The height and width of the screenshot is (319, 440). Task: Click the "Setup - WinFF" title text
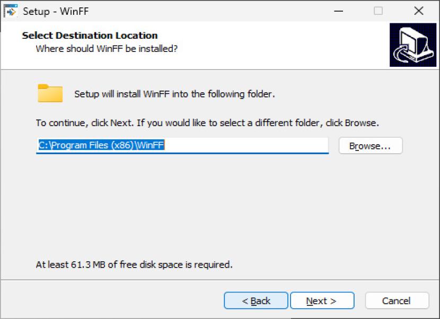tap(52, 11)
